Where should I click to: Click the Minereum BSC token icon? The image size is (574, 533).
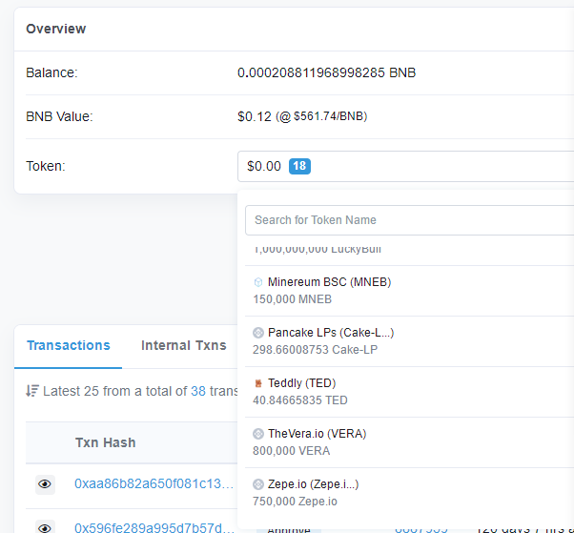pyautogui.click(x=258, y=282)
